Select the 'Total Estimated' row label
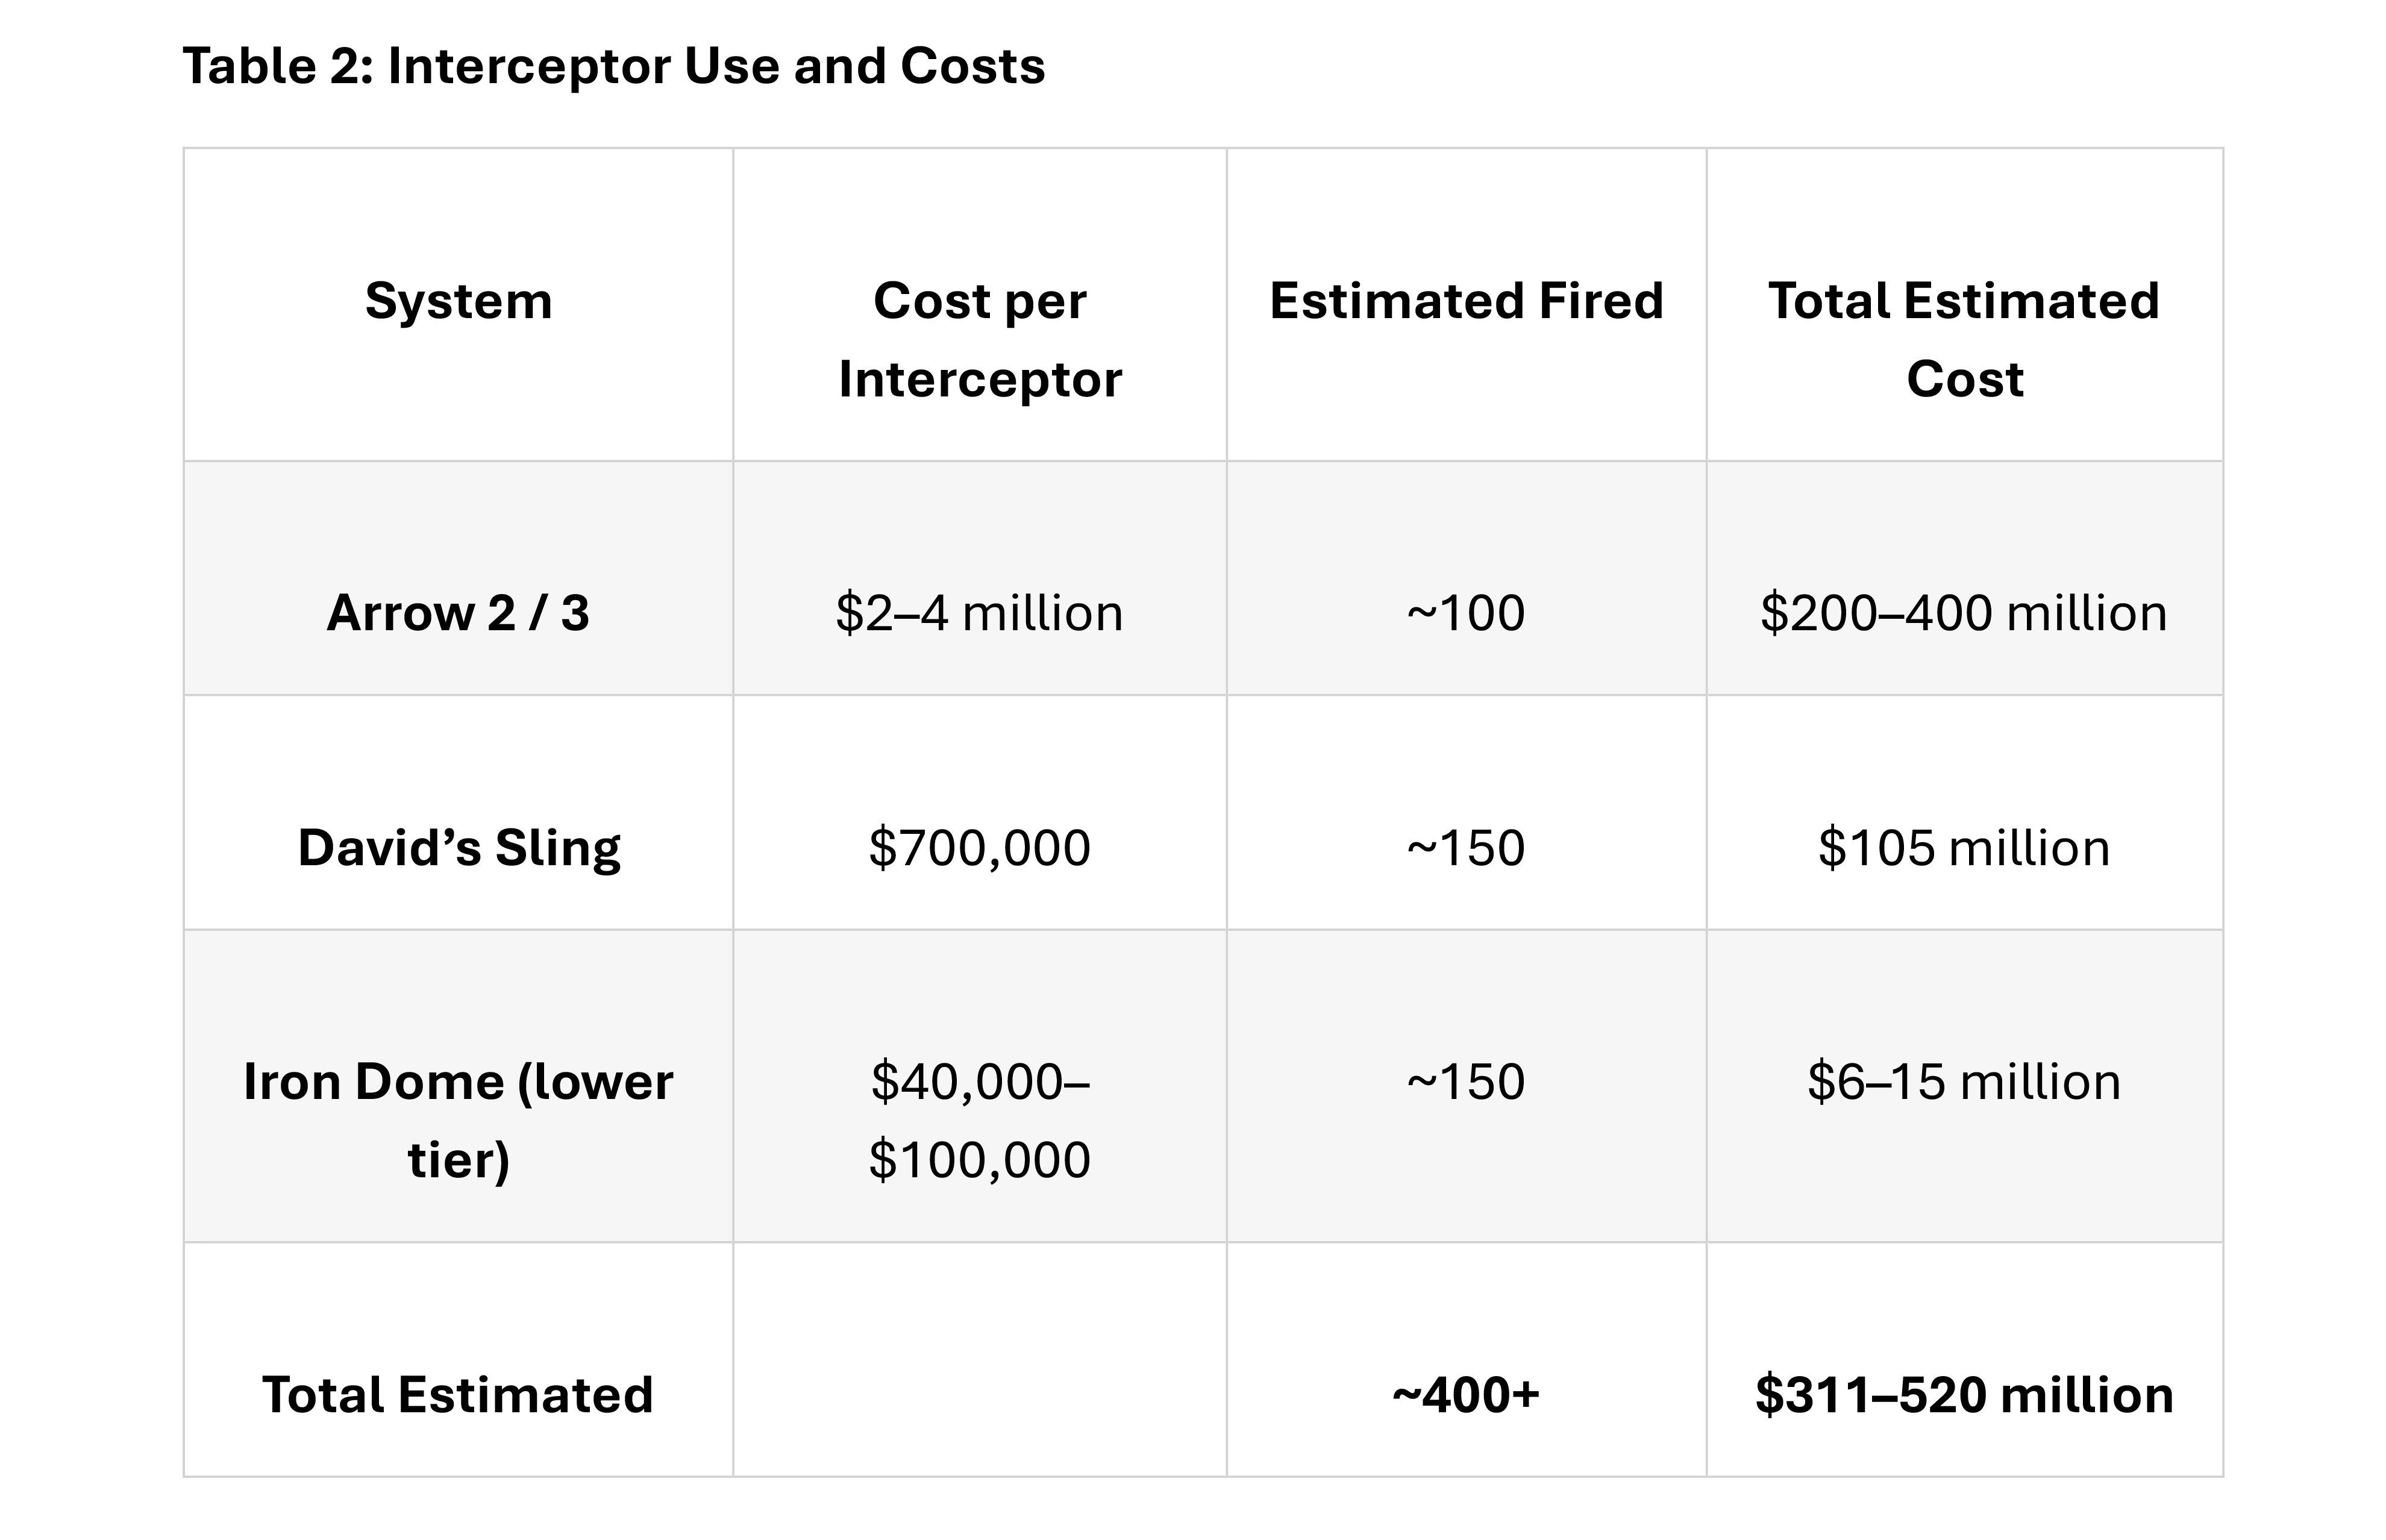 [x=458, y=1395]
